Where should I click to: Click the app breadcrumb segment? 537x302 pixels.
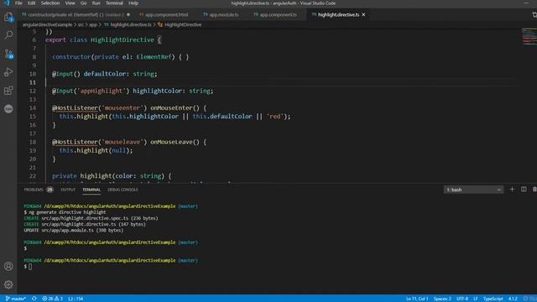point(93,24)
